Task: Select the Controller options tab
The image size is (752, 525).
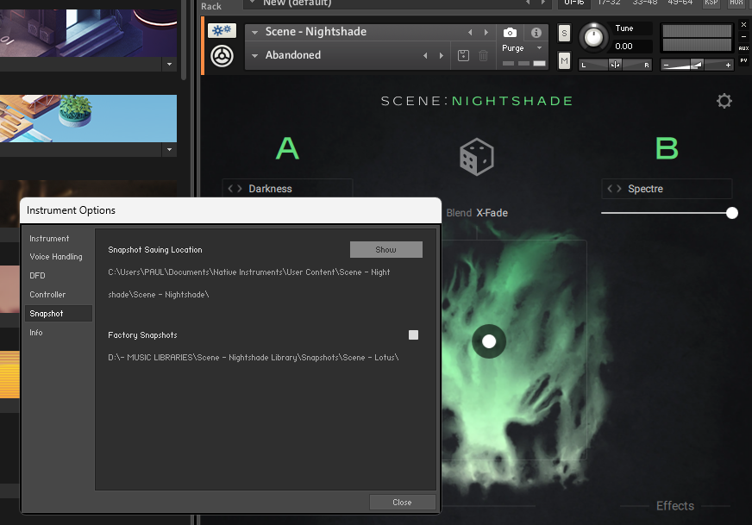Action: 47,294
